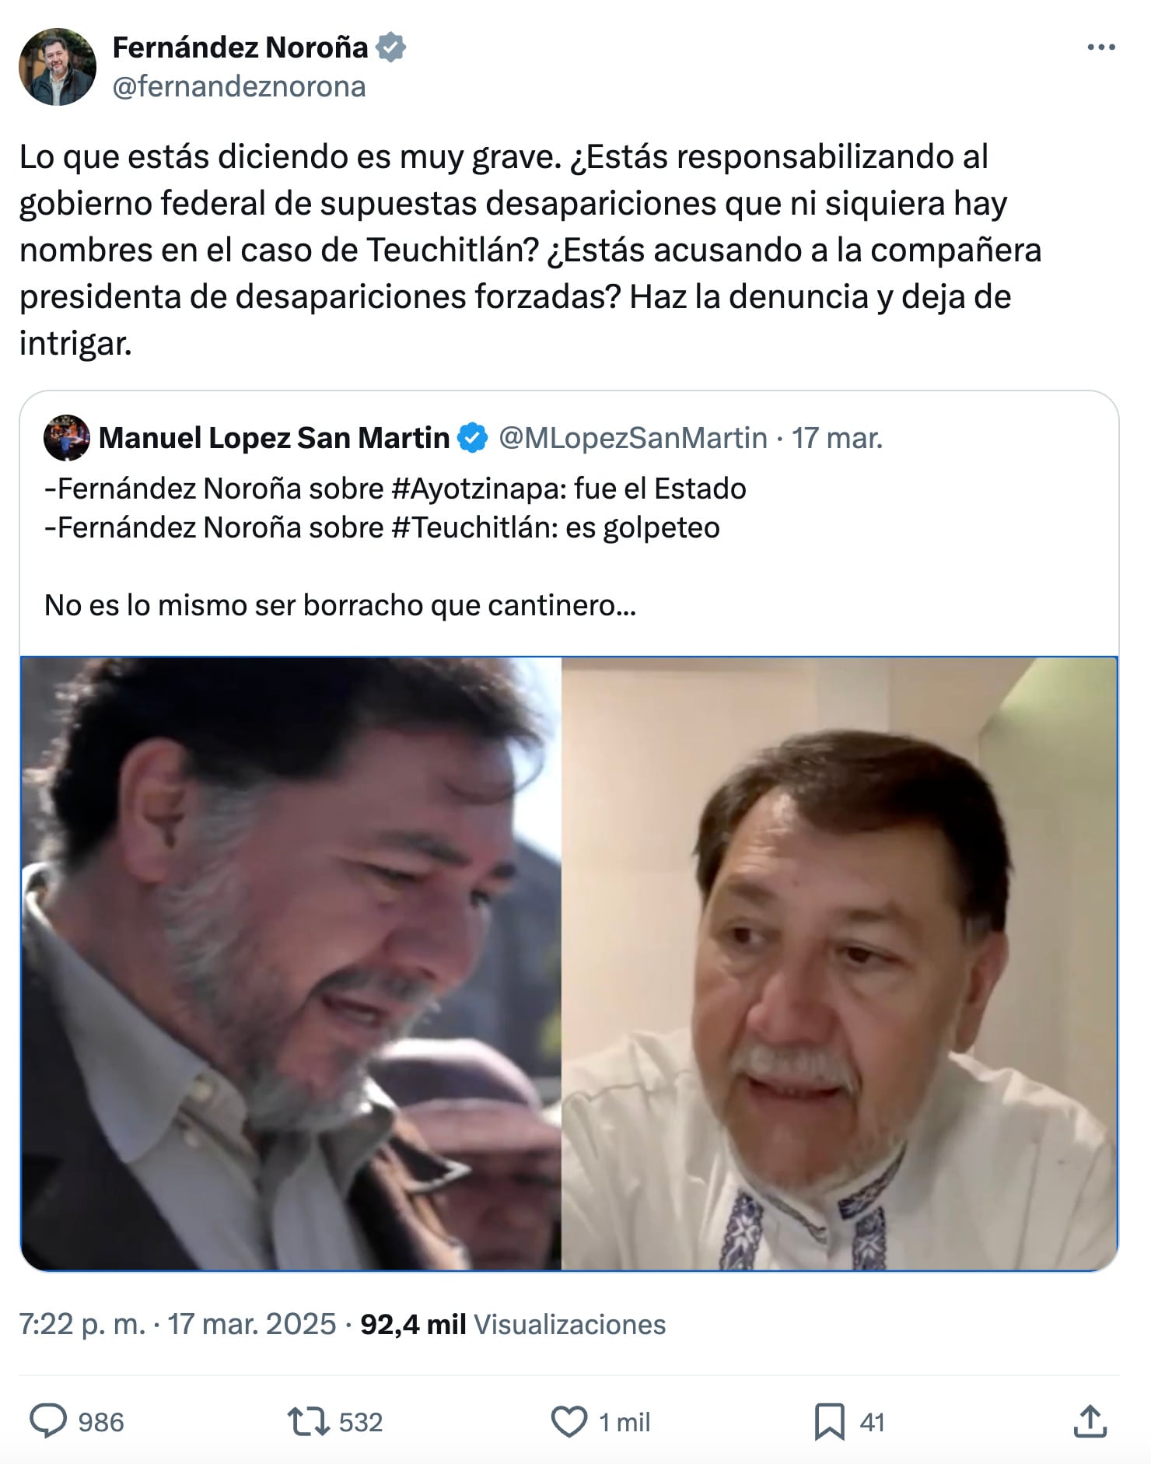Image resolution: width=1151 pixels, height=1464 pixels.
Task: Open Fernández Noroña's profile avatar
Action: click(x=58, y=67)
